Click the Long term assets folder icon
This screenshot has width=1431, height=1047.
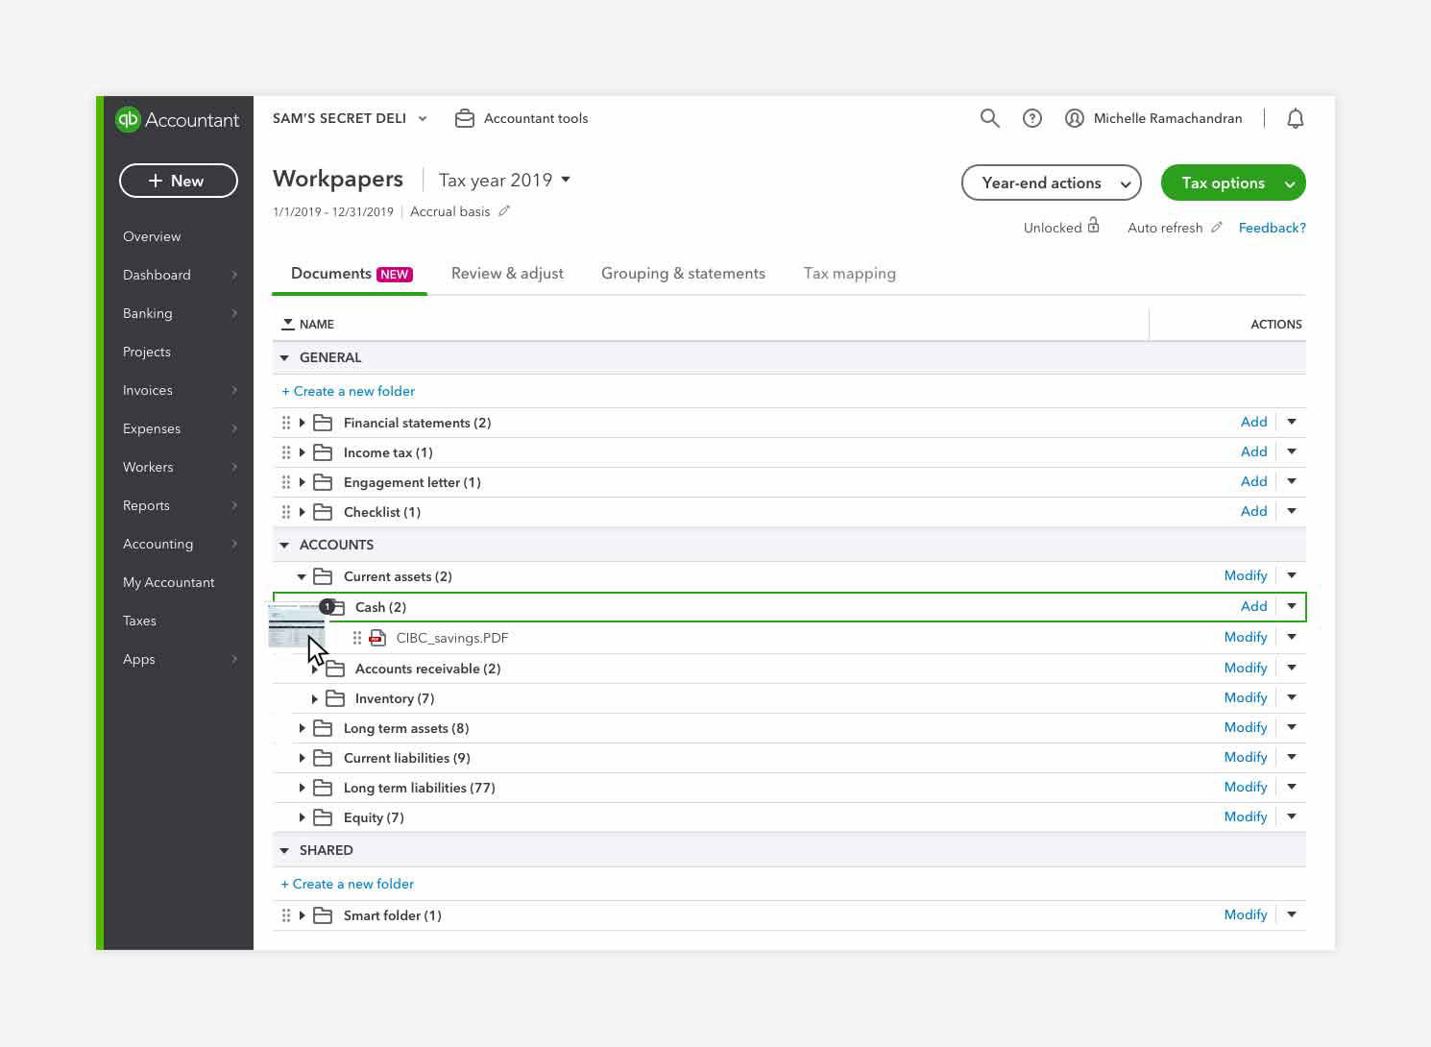coord(323,728)
